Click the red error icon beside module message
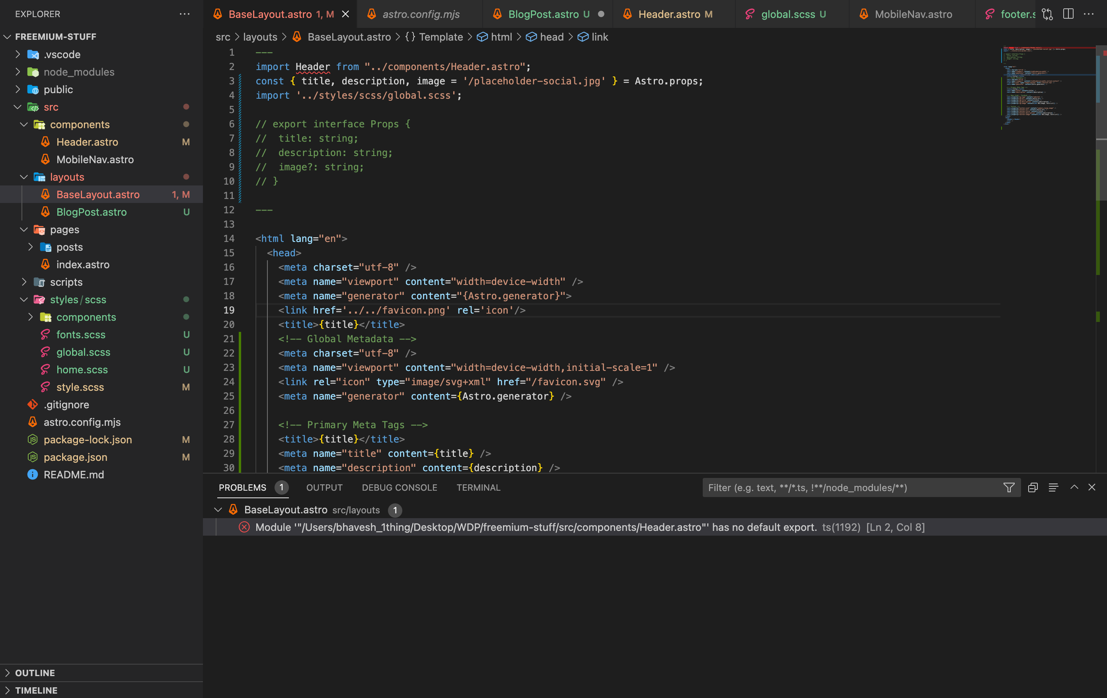The height and width of the screenshot is (698, 1107). (244, 527)
